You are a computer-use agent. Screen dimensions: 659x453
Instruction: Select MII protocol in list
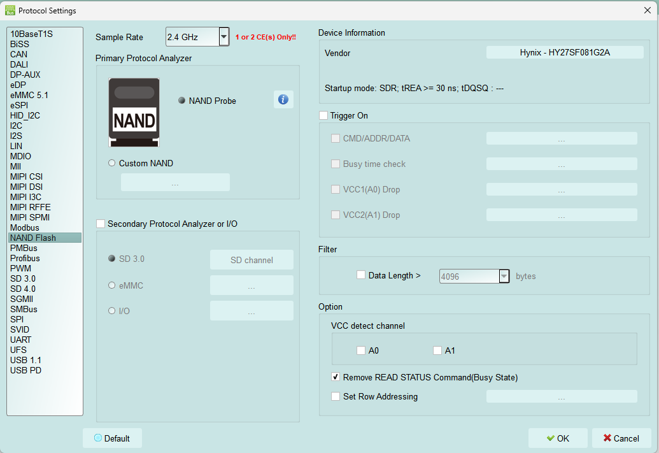[45, 166]
